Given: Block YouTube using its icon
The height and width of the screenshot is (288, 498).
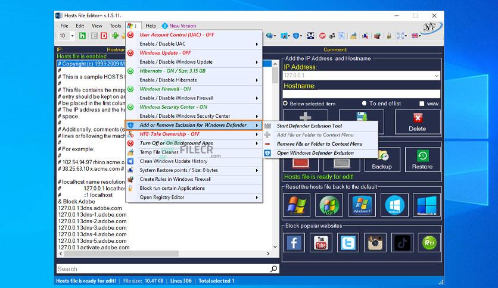Looking at the screenshot, I should point(320,242).
